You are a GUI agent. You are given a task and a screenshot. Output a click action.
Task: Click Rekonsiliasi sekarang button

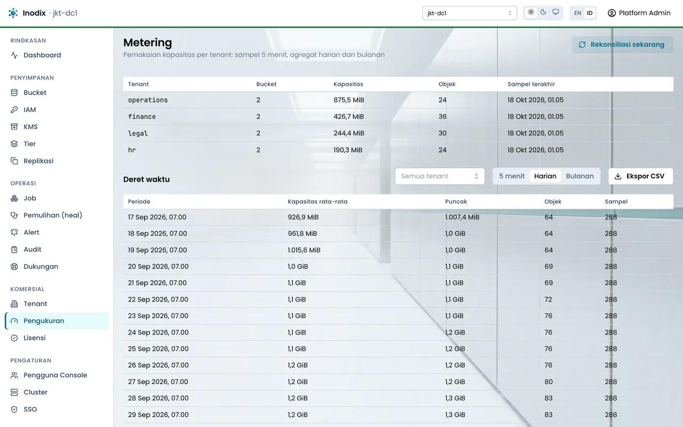pos(623,44)
